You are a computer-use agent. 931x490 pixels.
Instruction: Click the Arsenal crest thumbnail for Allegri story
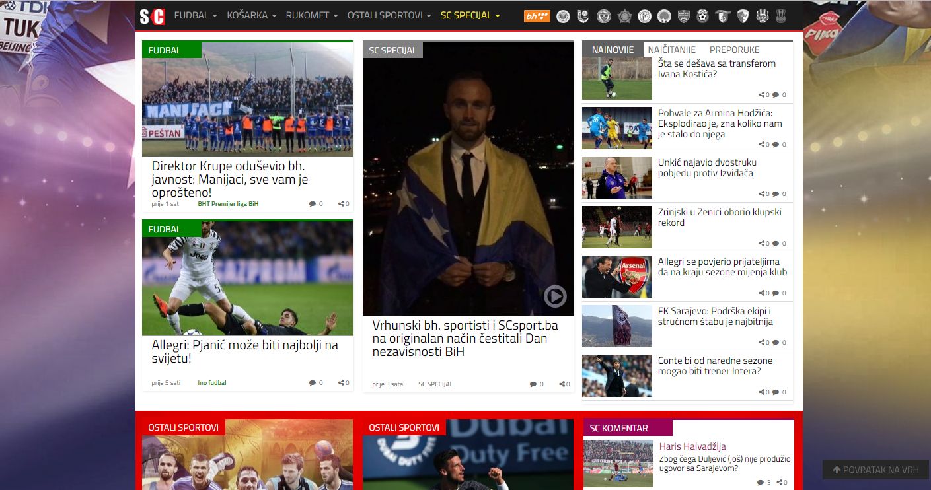(x=616, y=276)
